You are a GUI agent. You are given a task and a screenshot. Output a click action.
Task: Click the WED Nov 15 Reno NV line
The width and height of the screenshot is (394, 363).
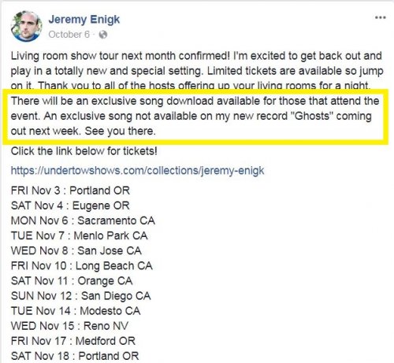(x=69, y=326)
